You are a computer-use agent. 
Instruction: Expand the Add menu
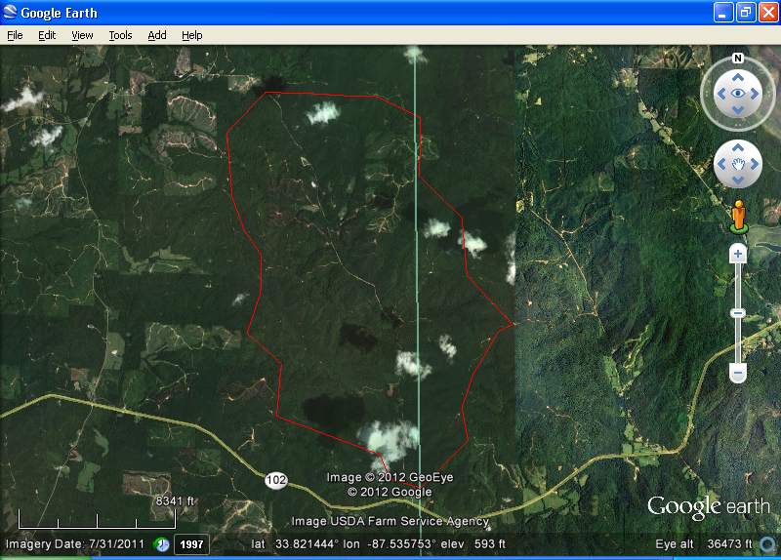(x=157, y=35)
